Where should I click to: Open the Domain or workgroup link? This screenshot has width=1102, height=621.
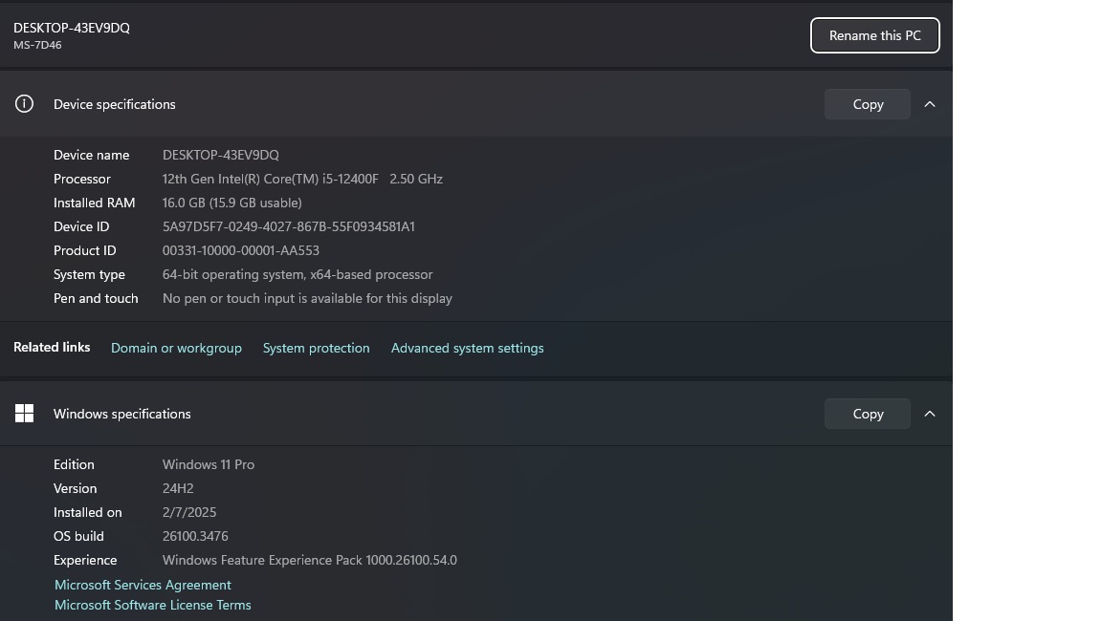176,348
